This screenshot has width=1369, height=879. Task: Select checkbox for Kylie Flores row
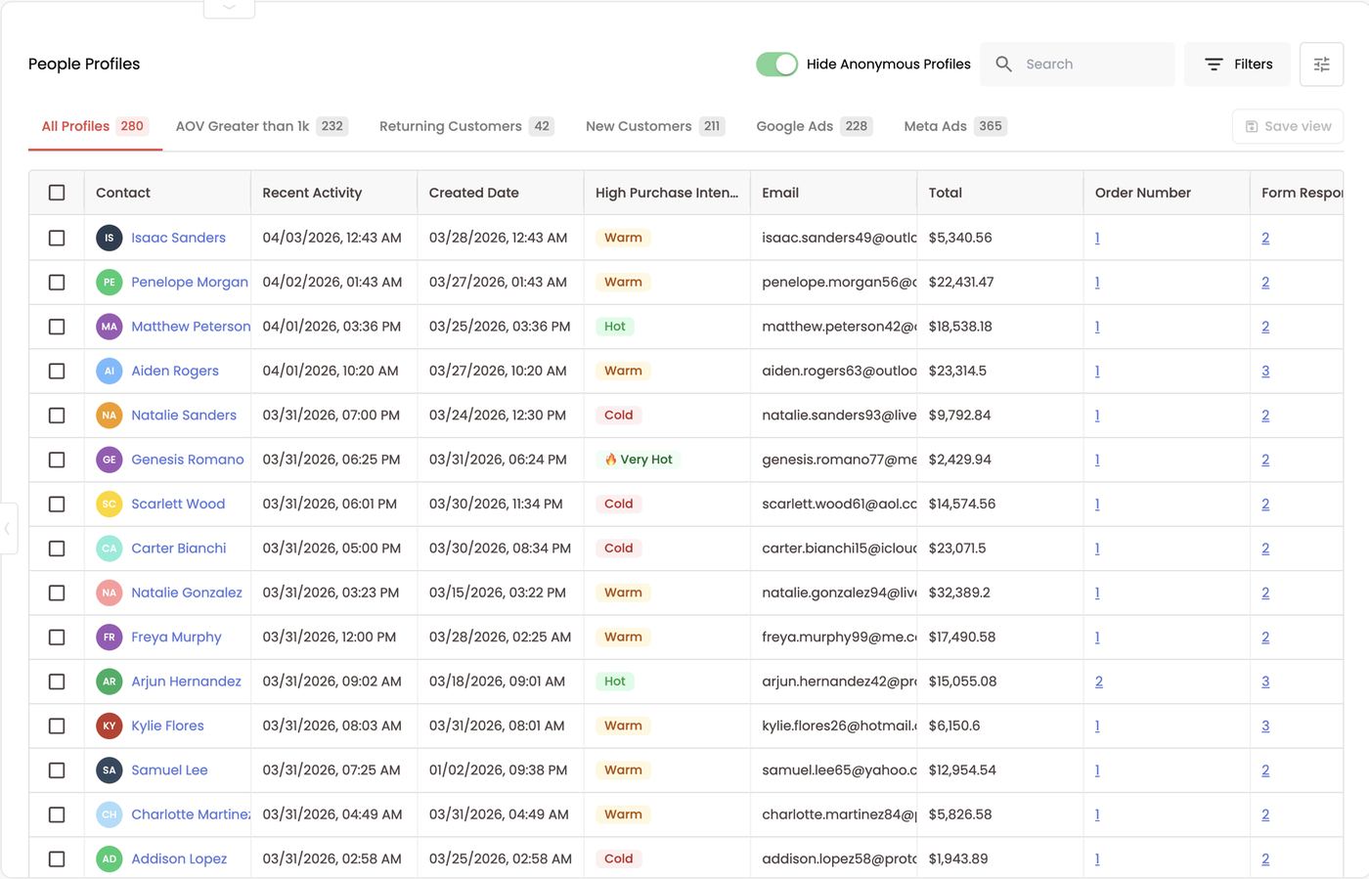[x=57, y=725]
